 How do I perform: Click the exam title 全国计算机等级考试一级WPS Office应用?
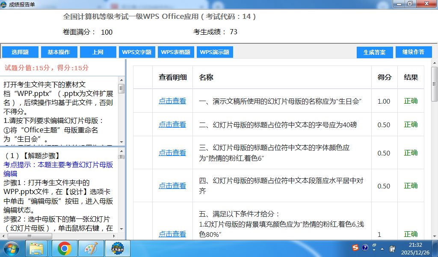131,17
